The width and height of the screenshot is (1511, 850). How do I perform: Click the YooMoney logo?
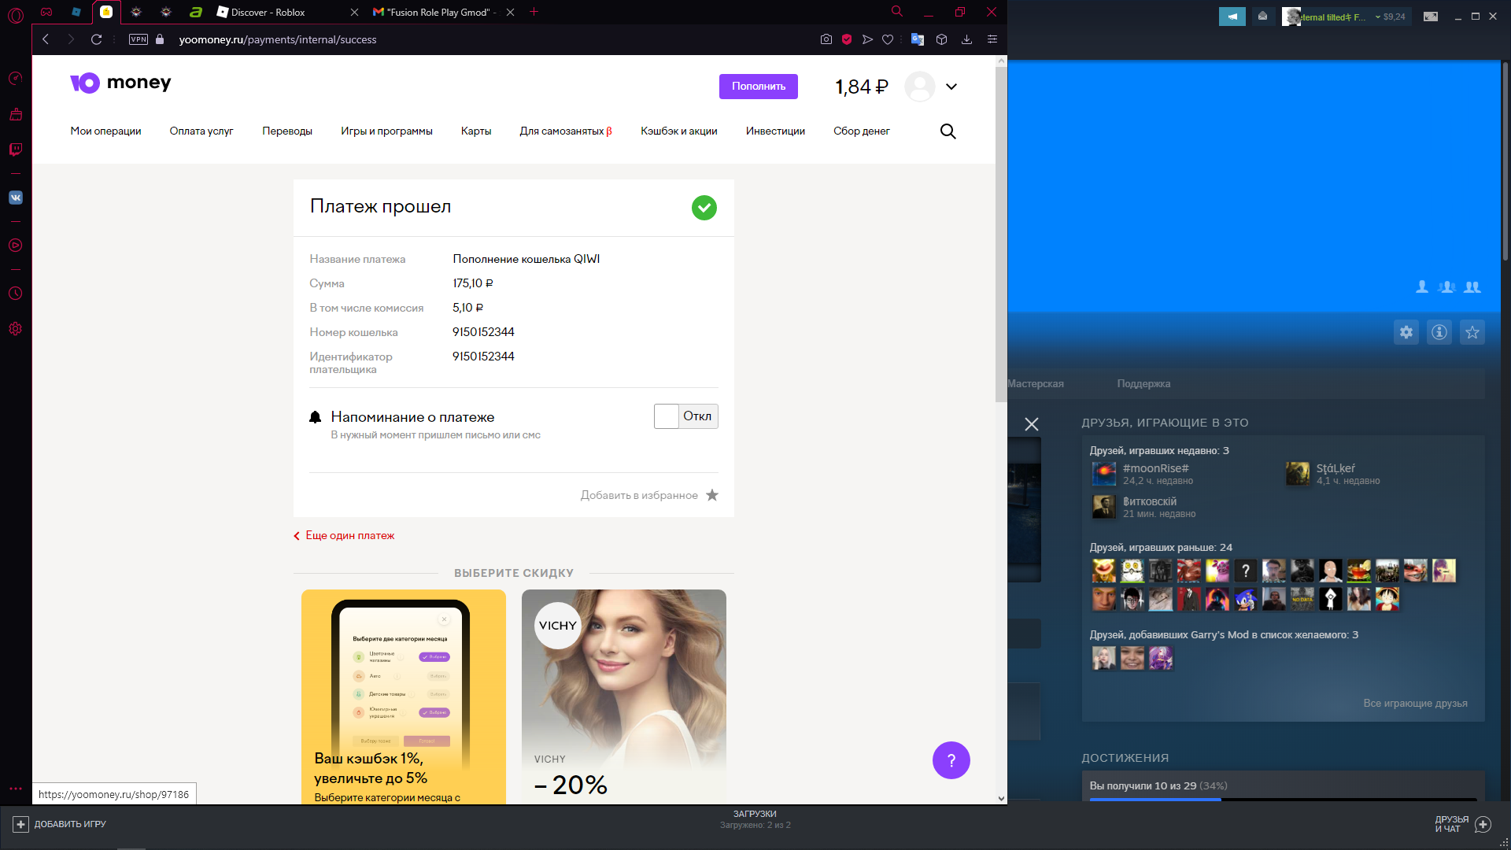(x=120, y=83)
